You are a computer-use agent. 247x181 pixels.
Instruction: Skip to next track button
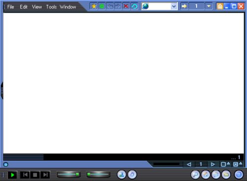click(x=45, y=175)
